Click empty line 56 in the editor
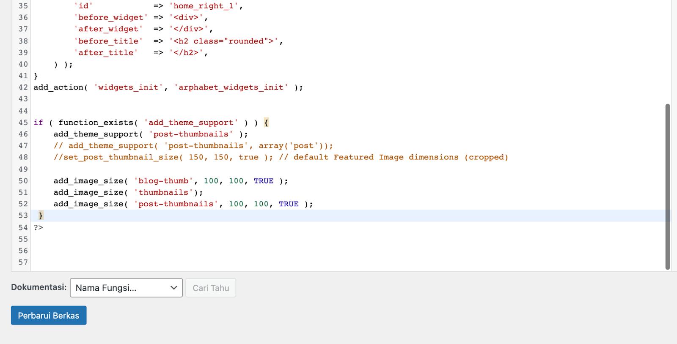Viewport: 677px width, 344px height. pos(350,251)
